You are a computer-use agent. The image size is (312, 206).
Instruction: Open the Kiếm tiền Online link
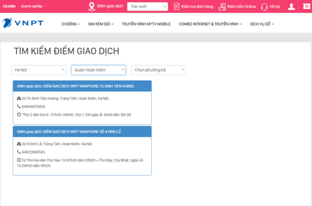pos(242,7)
